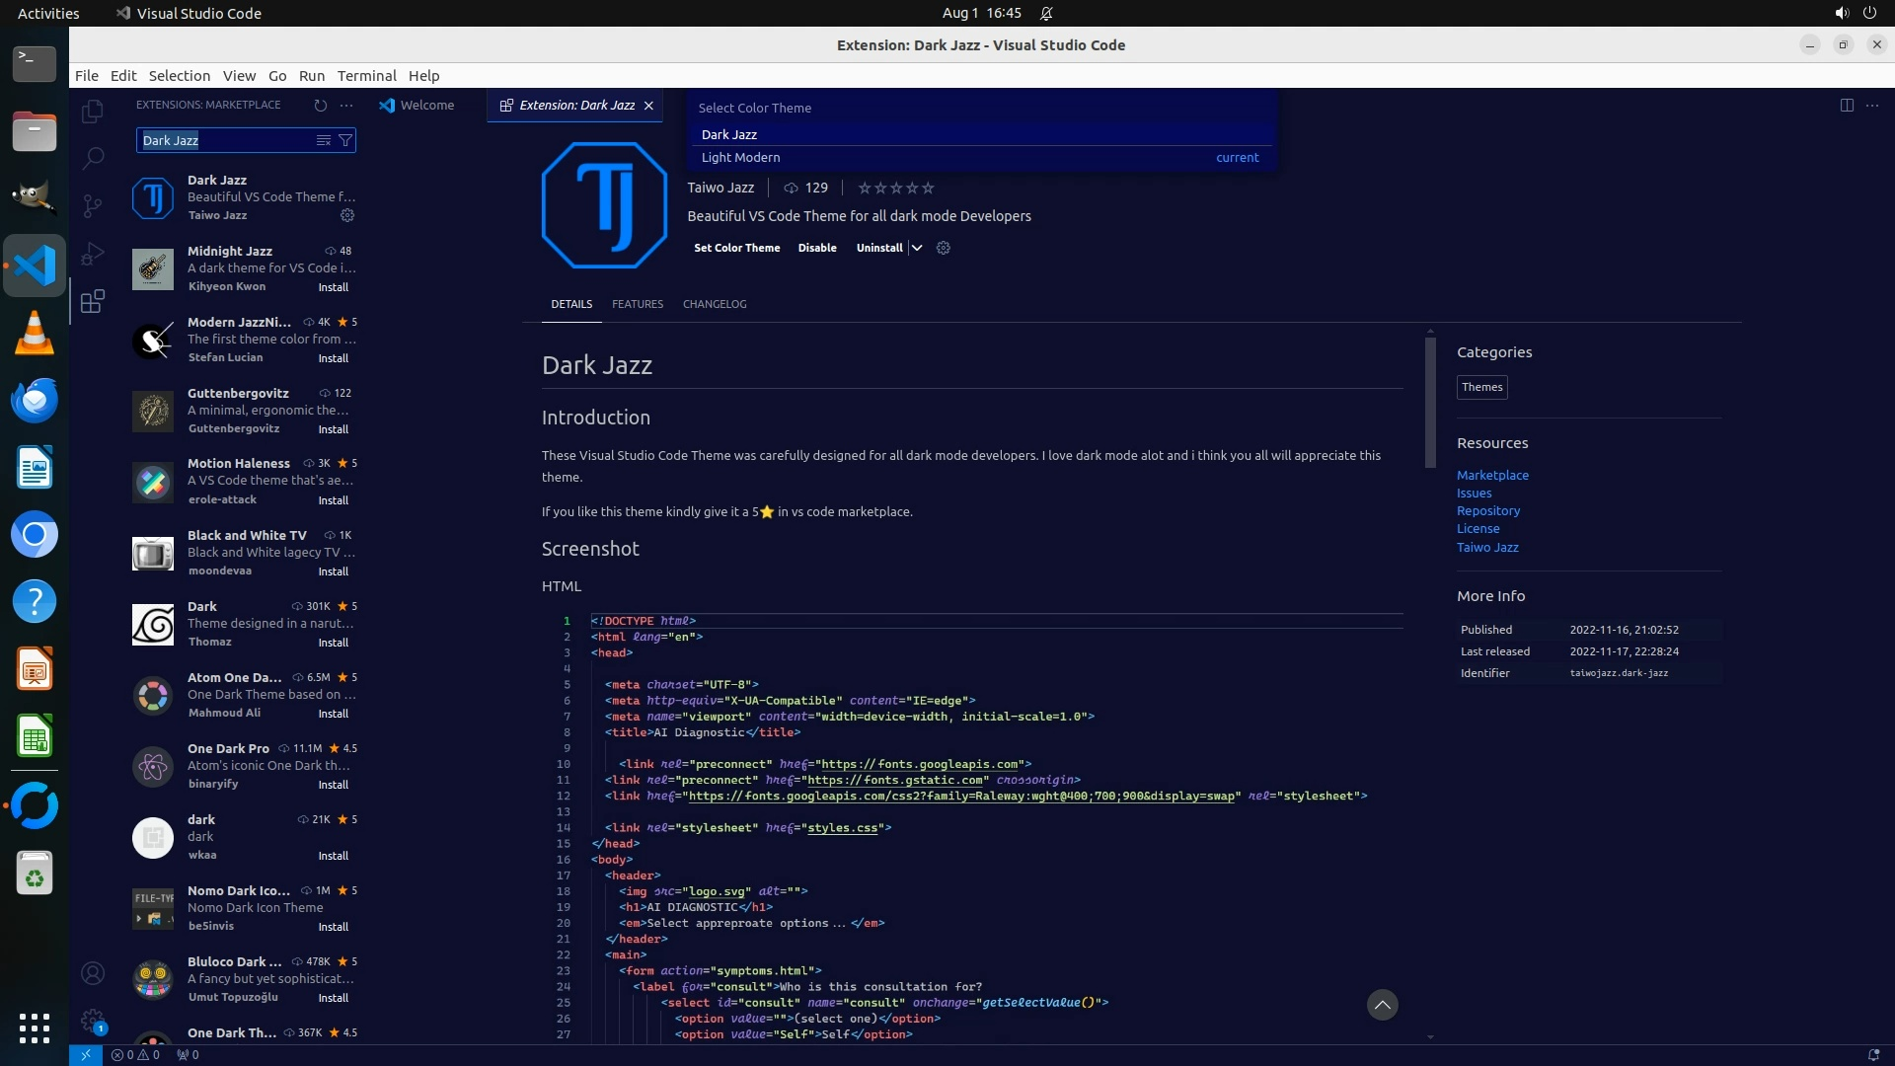Refresh the extensions marketplace list
Viewport: 1895px width, 1066px height.
(320, 105)
